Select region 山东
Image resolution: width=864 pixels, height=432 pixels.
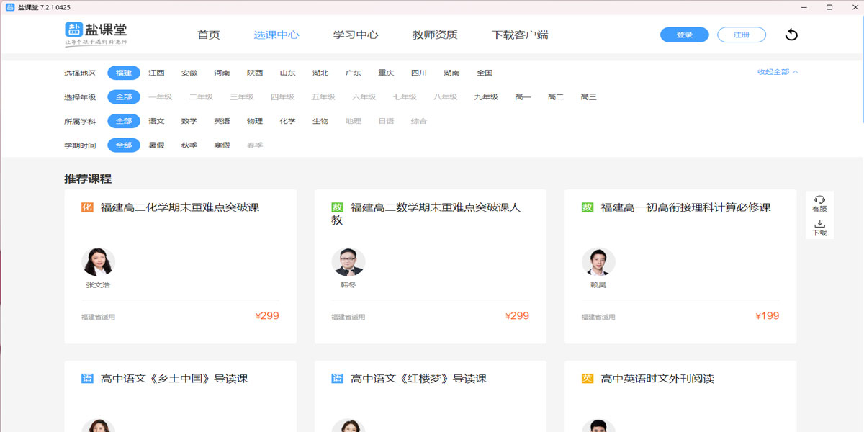pyautogui.click(x=288, y=73)
